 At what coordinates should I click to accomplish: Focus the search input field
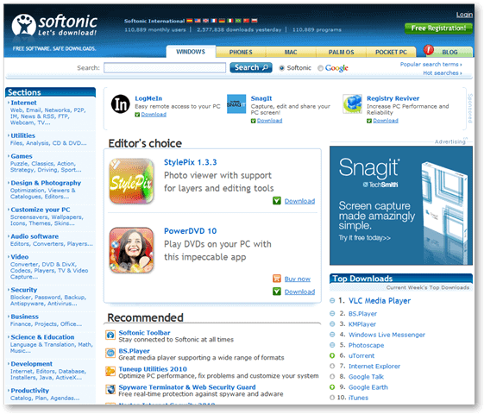coord(165,68)
